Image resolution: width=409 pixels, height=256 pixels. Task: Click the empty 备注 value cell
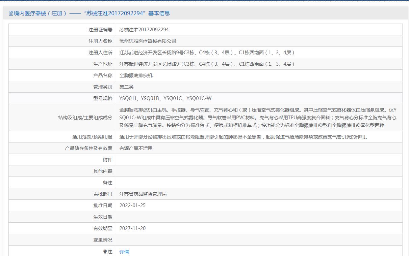(259, 183)
